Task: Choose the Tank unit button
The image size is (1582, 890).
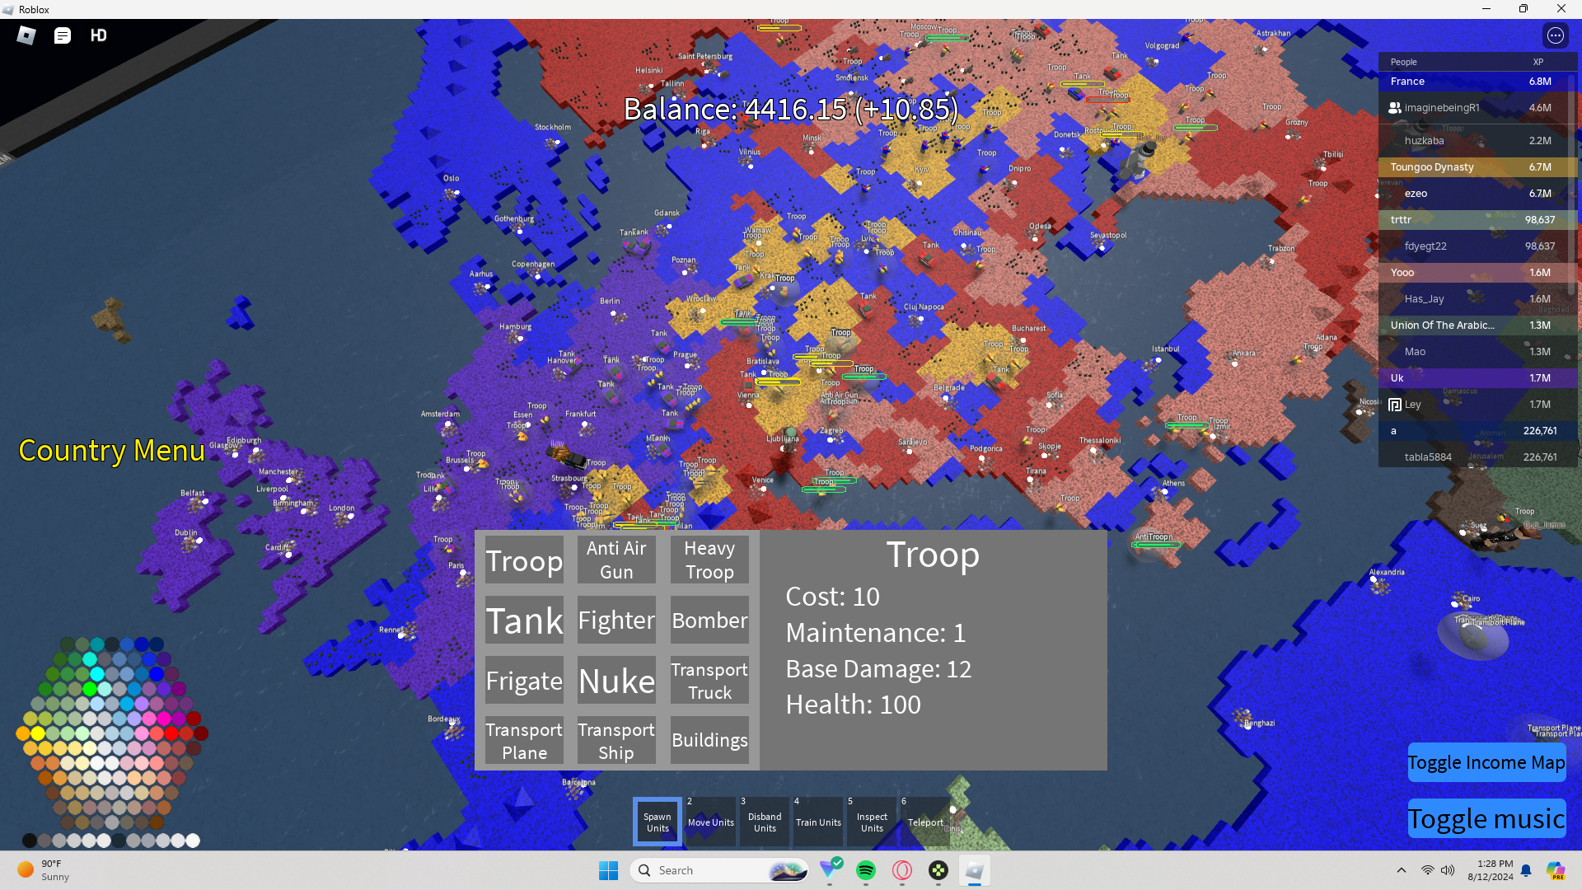Action: tap(524, 621)
